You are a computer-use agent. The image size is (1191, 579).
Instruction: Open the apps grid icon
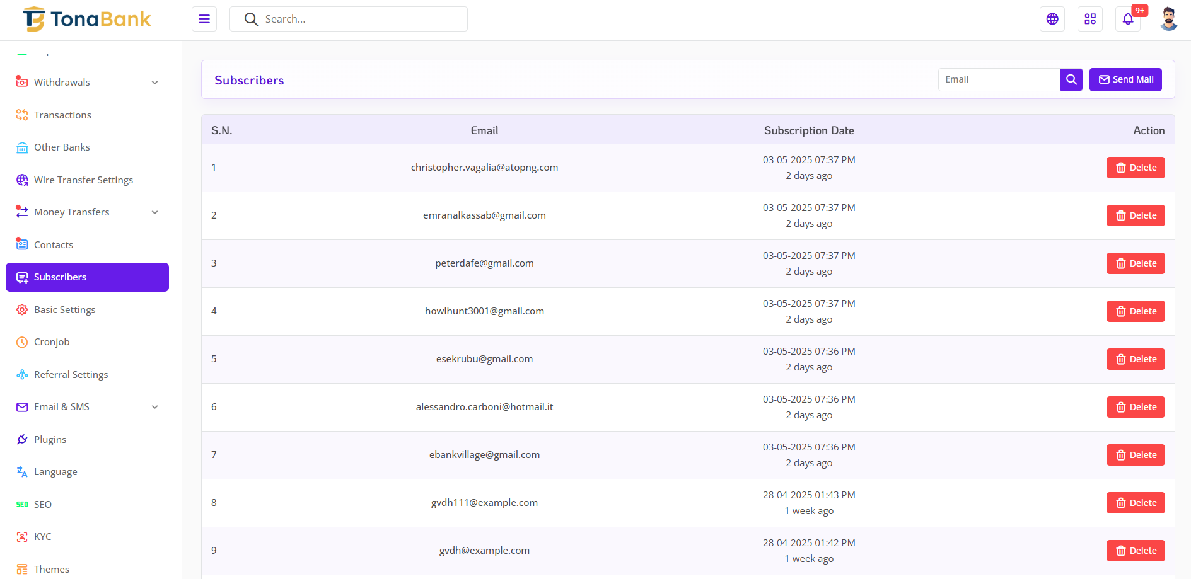1089,19
